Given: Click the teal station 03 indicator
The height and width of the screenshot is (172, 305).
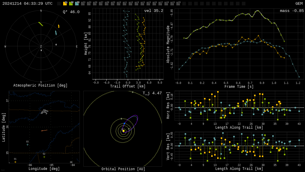Looking at the screenshot, I should click(77, 4).
